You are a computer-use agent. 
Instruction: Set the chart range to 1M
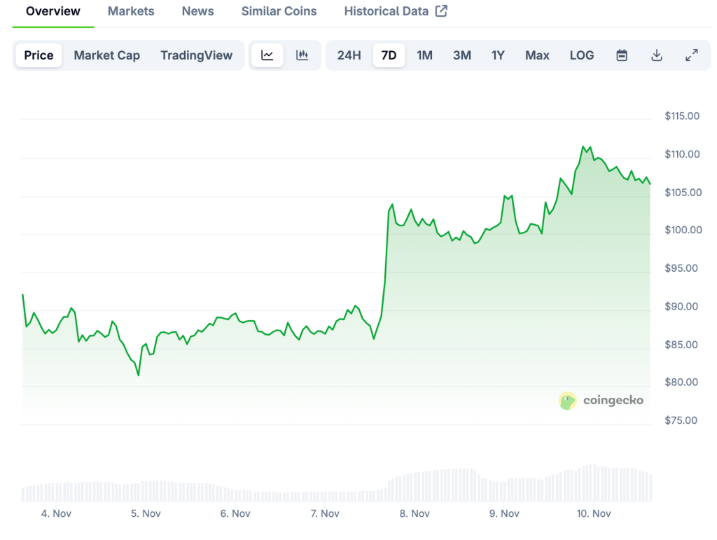click(424, 55)
